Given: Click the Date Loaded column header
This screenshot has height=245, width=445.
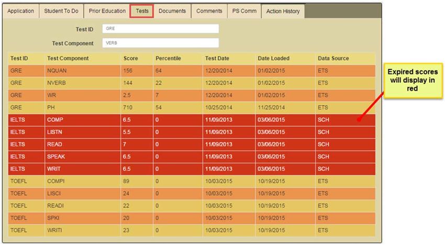Looking at the screenshot, I should click(x=285, y=58).
